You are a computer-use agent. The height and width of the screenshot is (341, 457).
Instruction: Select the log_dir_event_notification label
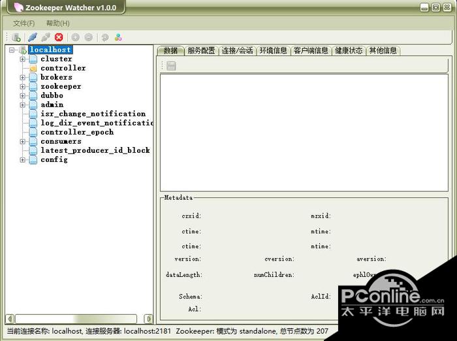[97, 123]
